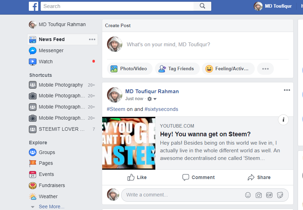Image resolution: width=303 pixels, height=210 pixels.
Task: Click the Messenger icon
Action: coord(33,51)
